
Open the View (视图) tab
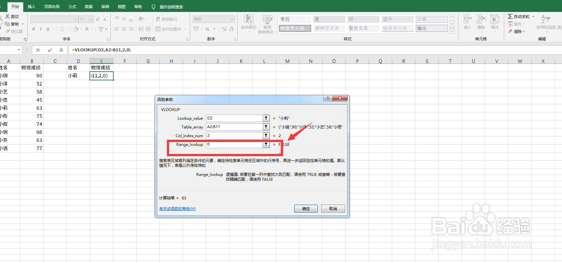pos(122,7)
